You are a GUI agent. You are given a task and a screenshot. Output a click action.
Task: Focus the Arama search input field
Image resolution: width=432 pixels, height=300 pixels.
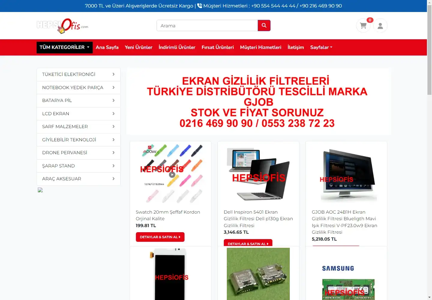click(207, 25)
